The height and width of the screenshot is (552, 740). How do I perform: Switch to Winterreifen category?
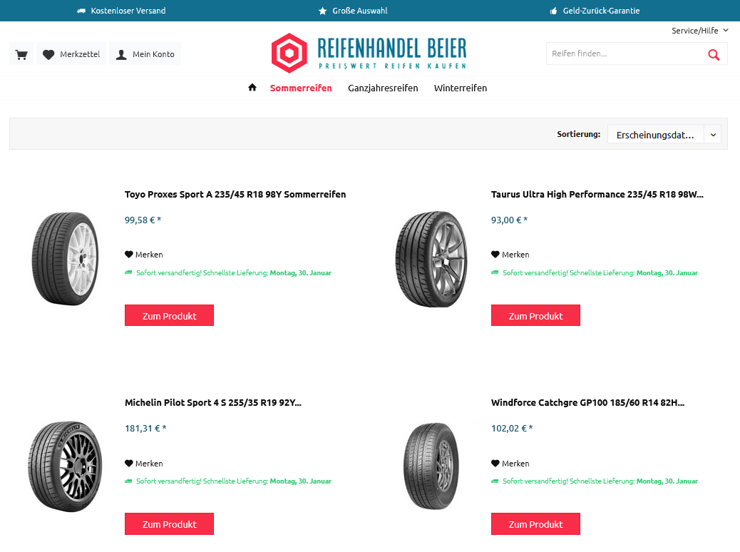pyautogui.click(x=460, y=88)
